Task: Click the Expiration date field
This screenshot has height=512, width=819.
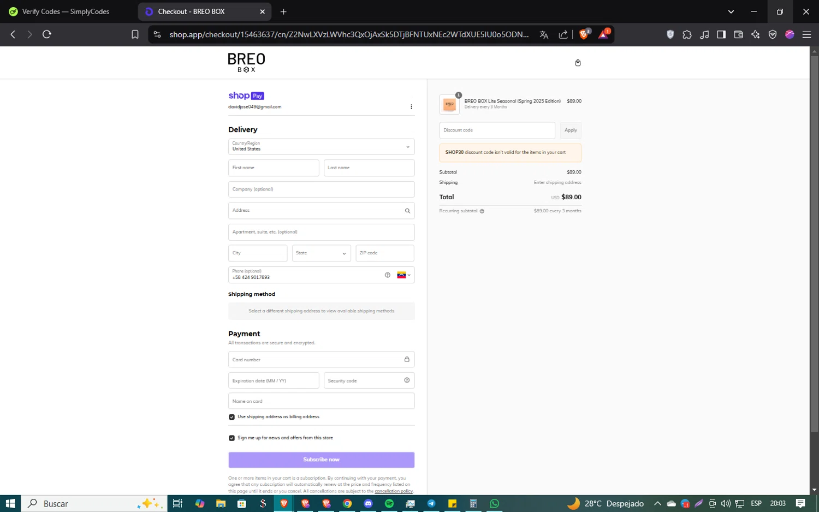Action: pyautogui.click(x=274, y=380)
